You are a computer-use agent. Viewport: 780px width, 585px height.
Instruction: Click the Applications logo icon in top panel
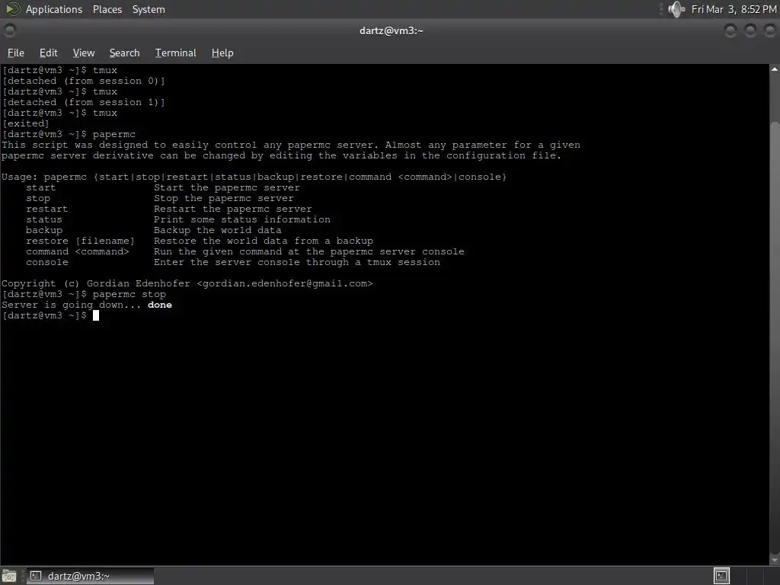(13, 9)
